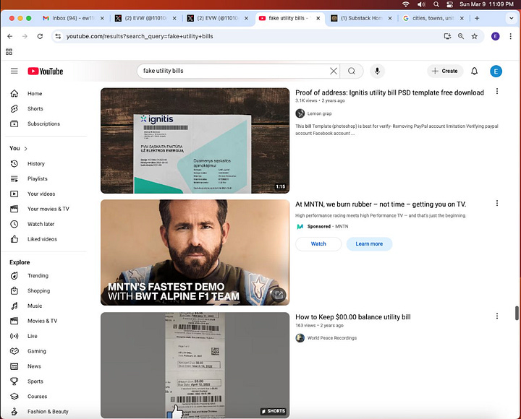Open the YouTube account avatar menu
Screen dimensions: 521x419
(496, 71)
